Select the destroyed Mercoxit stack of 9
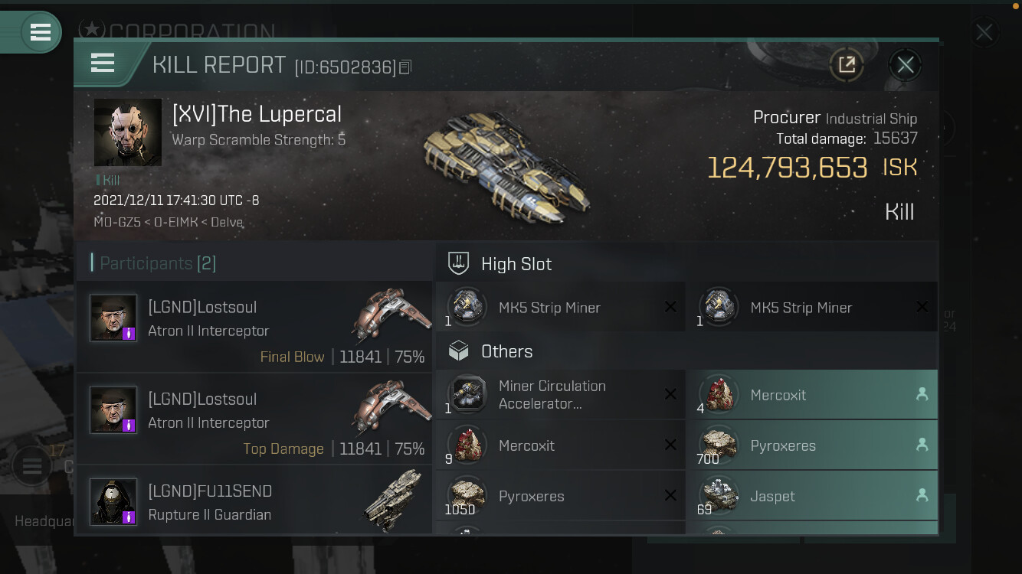The width and height of the screenshot is (1022, 574). click(x=560, y=445)
